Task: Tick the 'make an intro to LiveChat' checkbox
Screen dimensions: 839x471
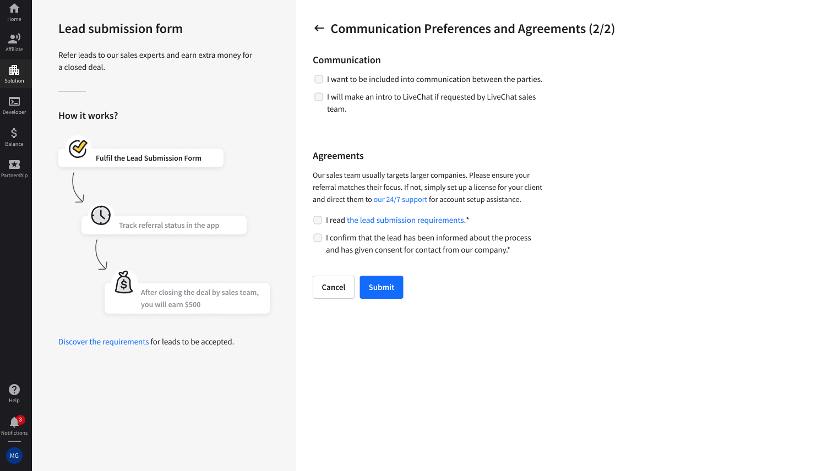Action: (x=319, y=97)
